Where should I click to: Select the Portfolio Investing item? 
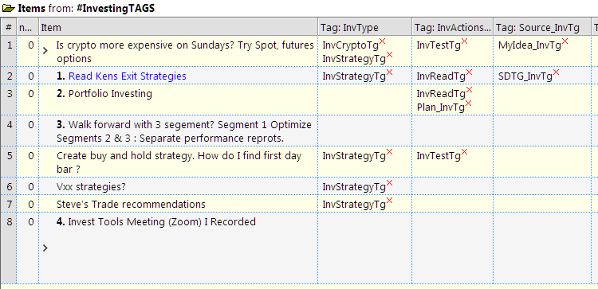110,94
